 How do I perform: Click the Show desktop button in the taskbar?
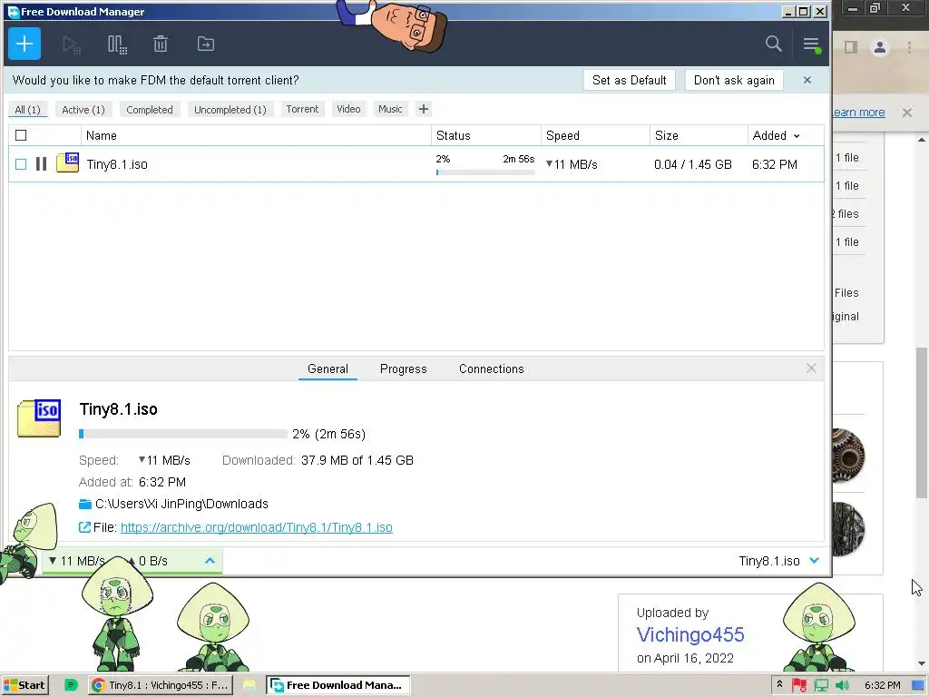[919, 685]
